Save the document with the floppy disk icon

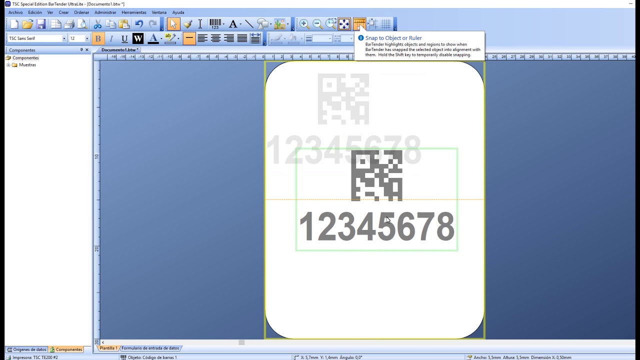pos(41,24)
